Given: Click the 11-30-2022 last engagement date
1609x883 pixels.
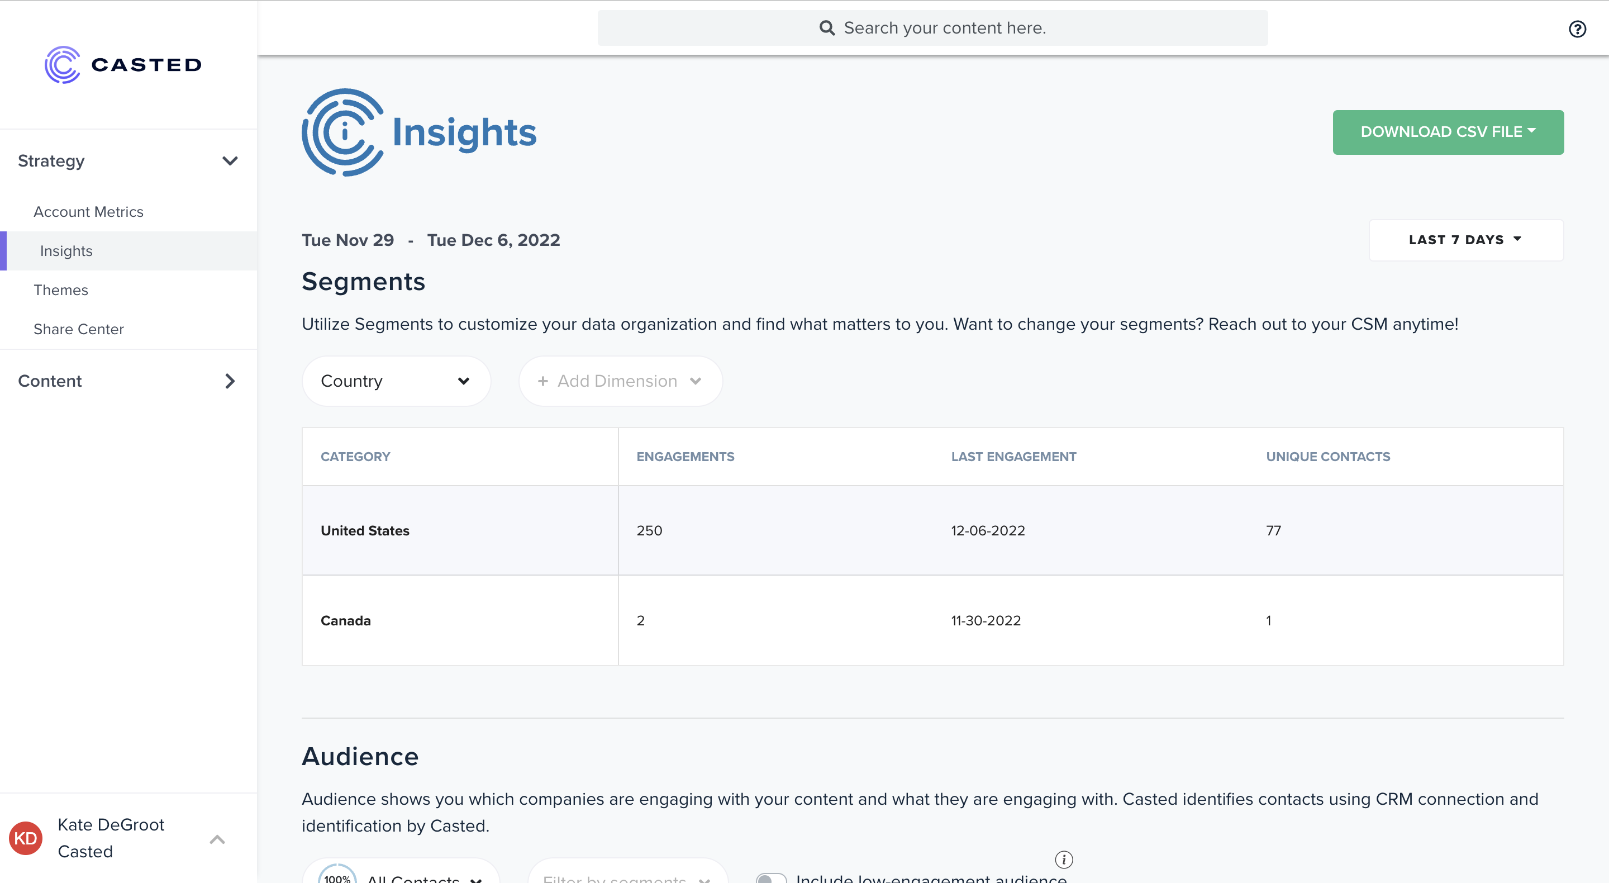Looking at the screenshot, I should point(986,620).
